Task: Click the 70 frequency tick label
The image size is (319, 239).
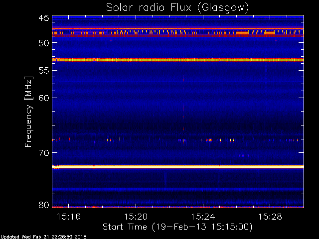Action: click(x=44, y=153)
